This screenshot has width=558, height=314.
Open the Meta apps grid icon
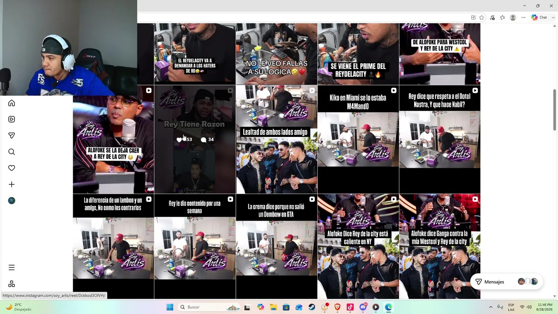tap(12, 284)
